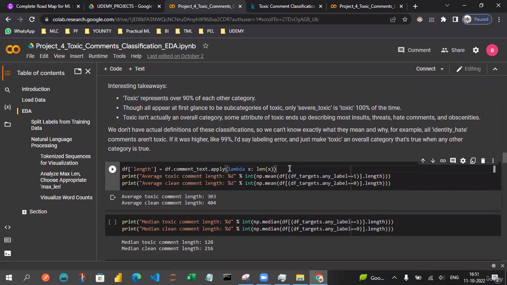
Task: Open the Search sidebar icon
Action: [7, 90]
